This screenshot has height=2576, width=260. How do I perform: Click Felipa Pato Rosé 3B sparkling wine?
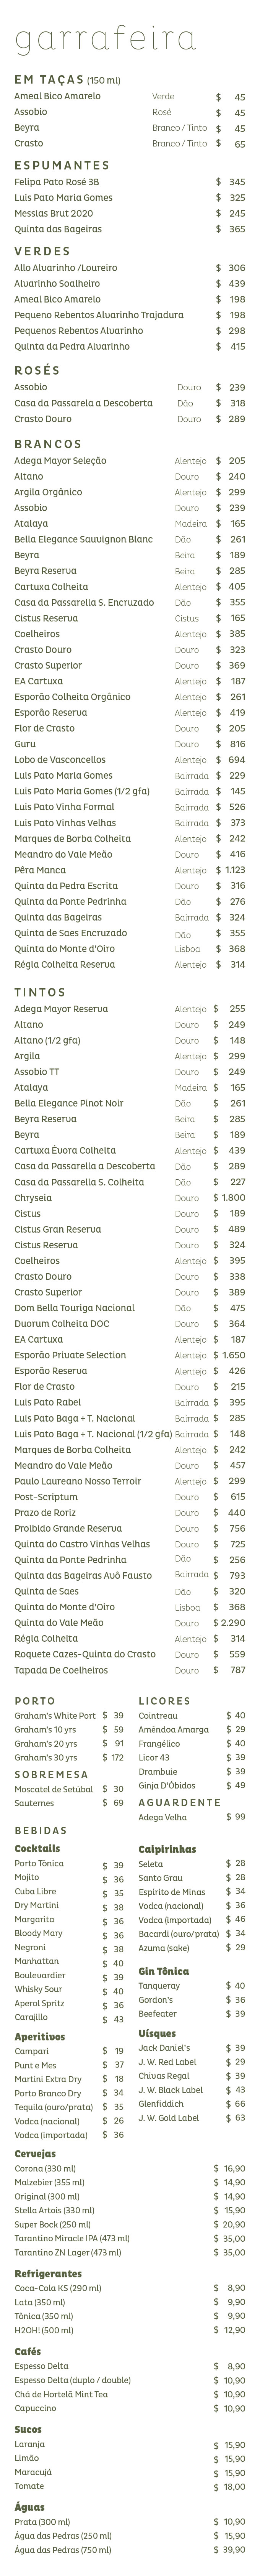click(x=57, y=182)
